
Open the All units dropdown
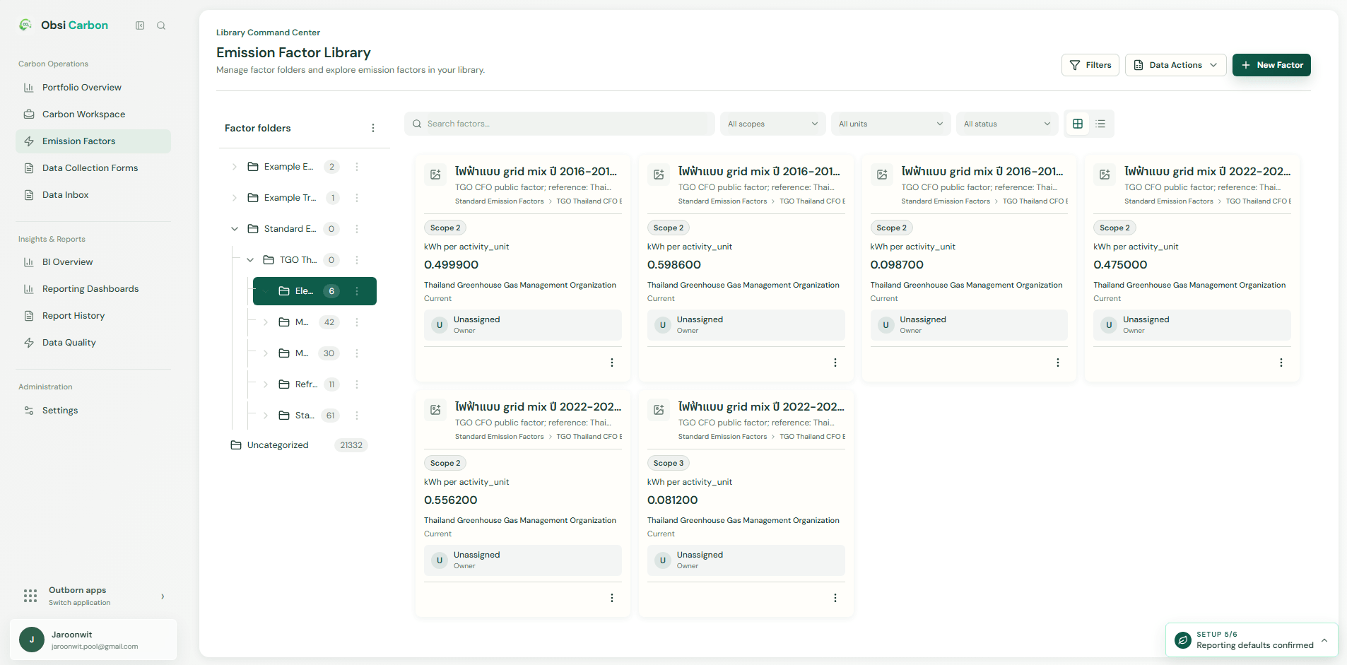coord(890,124)
